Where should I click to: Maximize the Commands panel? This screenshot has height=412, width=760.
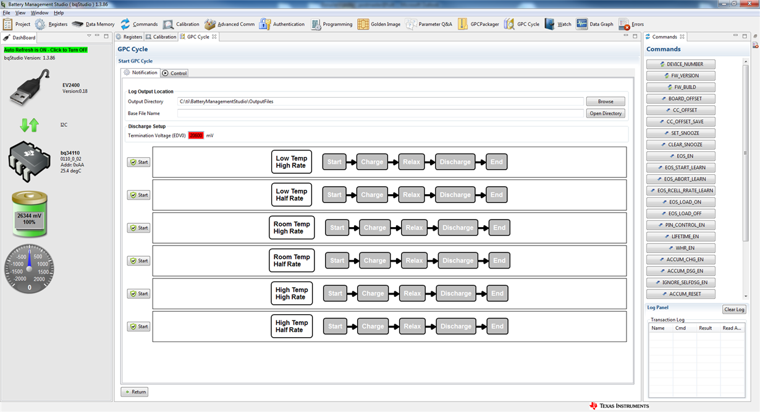pyautogui.click(x=745, y=36)
